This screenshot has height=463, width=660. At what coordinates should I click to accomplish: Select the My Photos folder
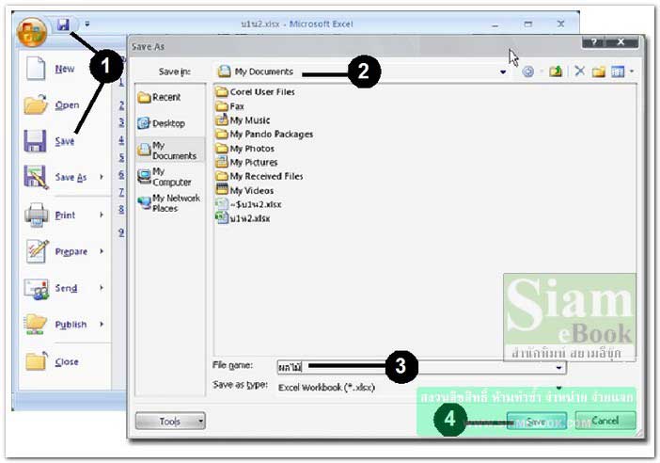(245, 149)
